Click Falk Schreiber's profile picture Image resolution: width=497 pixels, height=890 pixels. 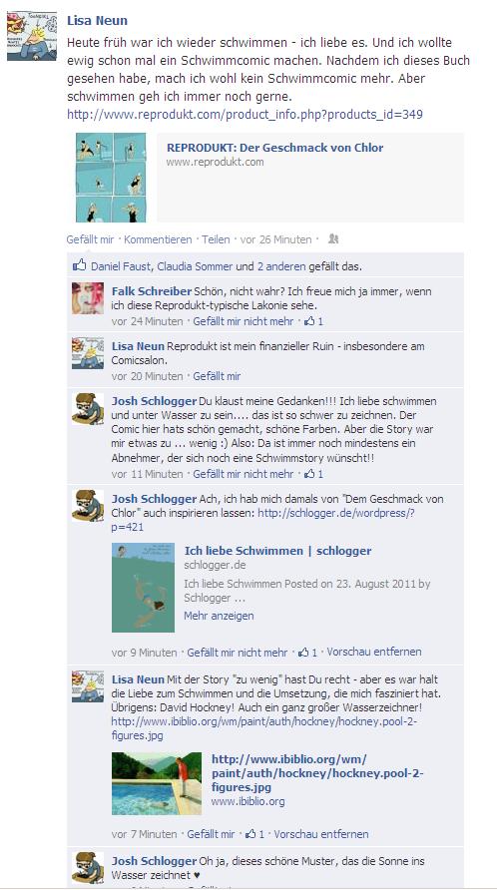pos(88,298)
